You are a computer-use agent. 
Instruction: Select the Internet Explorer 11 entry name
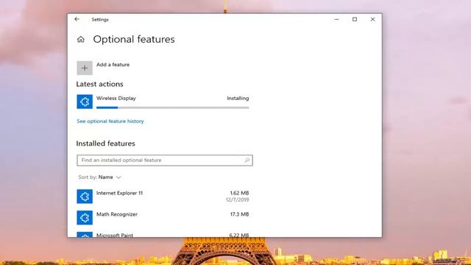(119, 193)
